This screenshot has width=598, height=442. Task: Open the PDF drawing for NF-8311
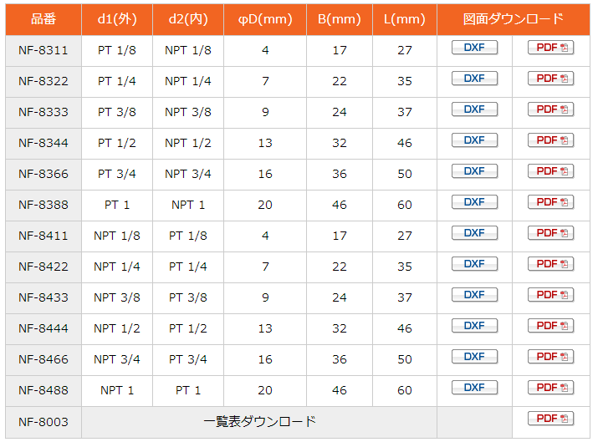tap(550, 48)
